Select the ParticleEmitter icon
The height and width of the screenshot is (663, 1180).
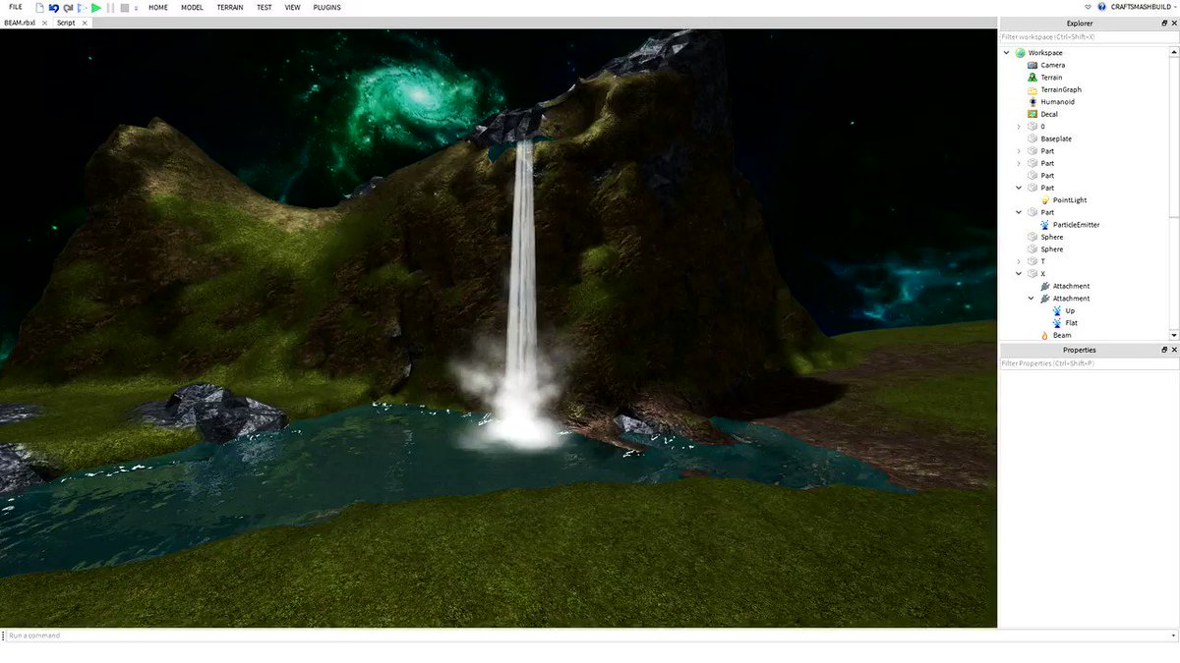tap(1044, 225)
